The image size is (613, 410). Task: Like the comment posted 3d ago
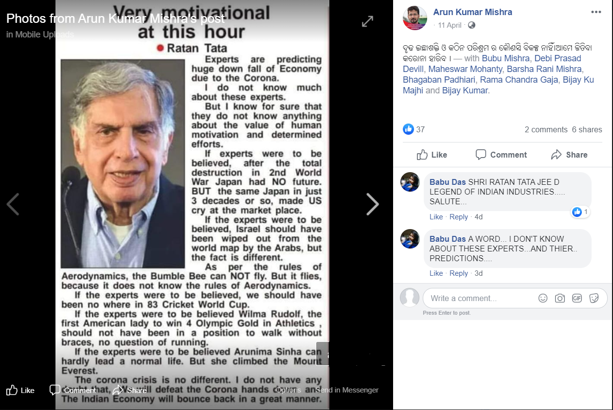pos(436,273)
